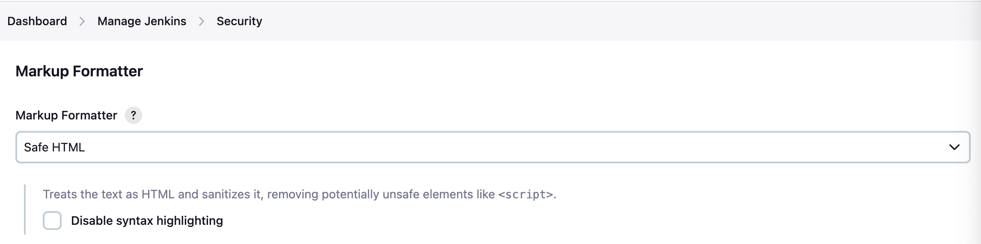The width and height of the screenshot is (981, 244).
Task: Click the chevron separator after Dashboard
Action: (x=82, y=21)
